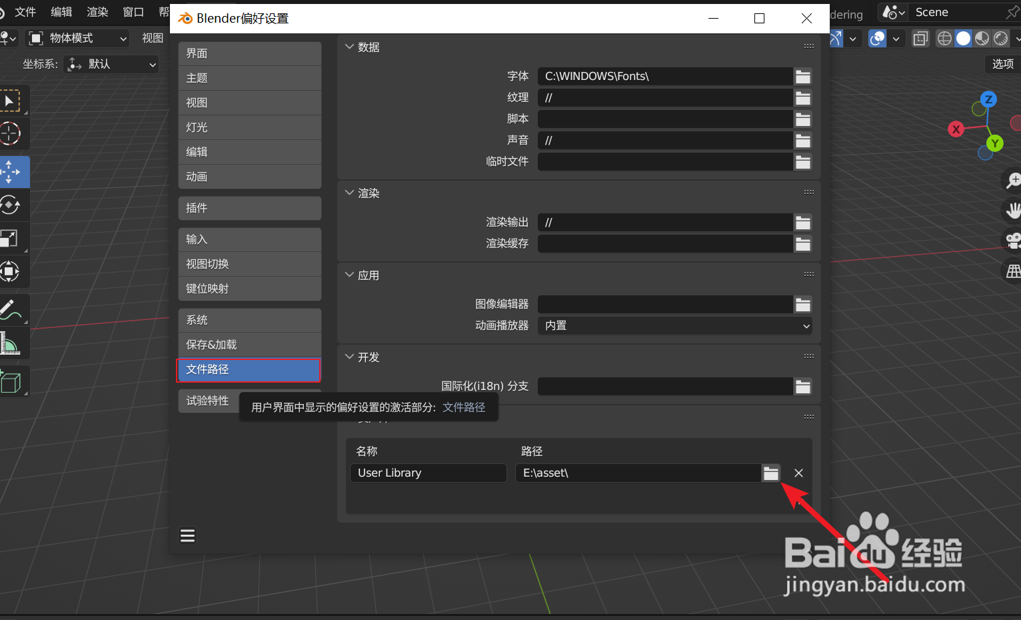Edit the asset path field E:\asset\
Image resolution: width=1021 pixels, height=620 pixels.
pos(638,473)
